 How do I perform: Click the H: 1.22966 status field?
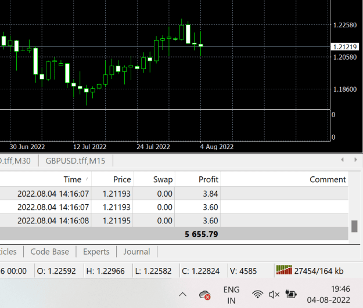pos(105,271)
